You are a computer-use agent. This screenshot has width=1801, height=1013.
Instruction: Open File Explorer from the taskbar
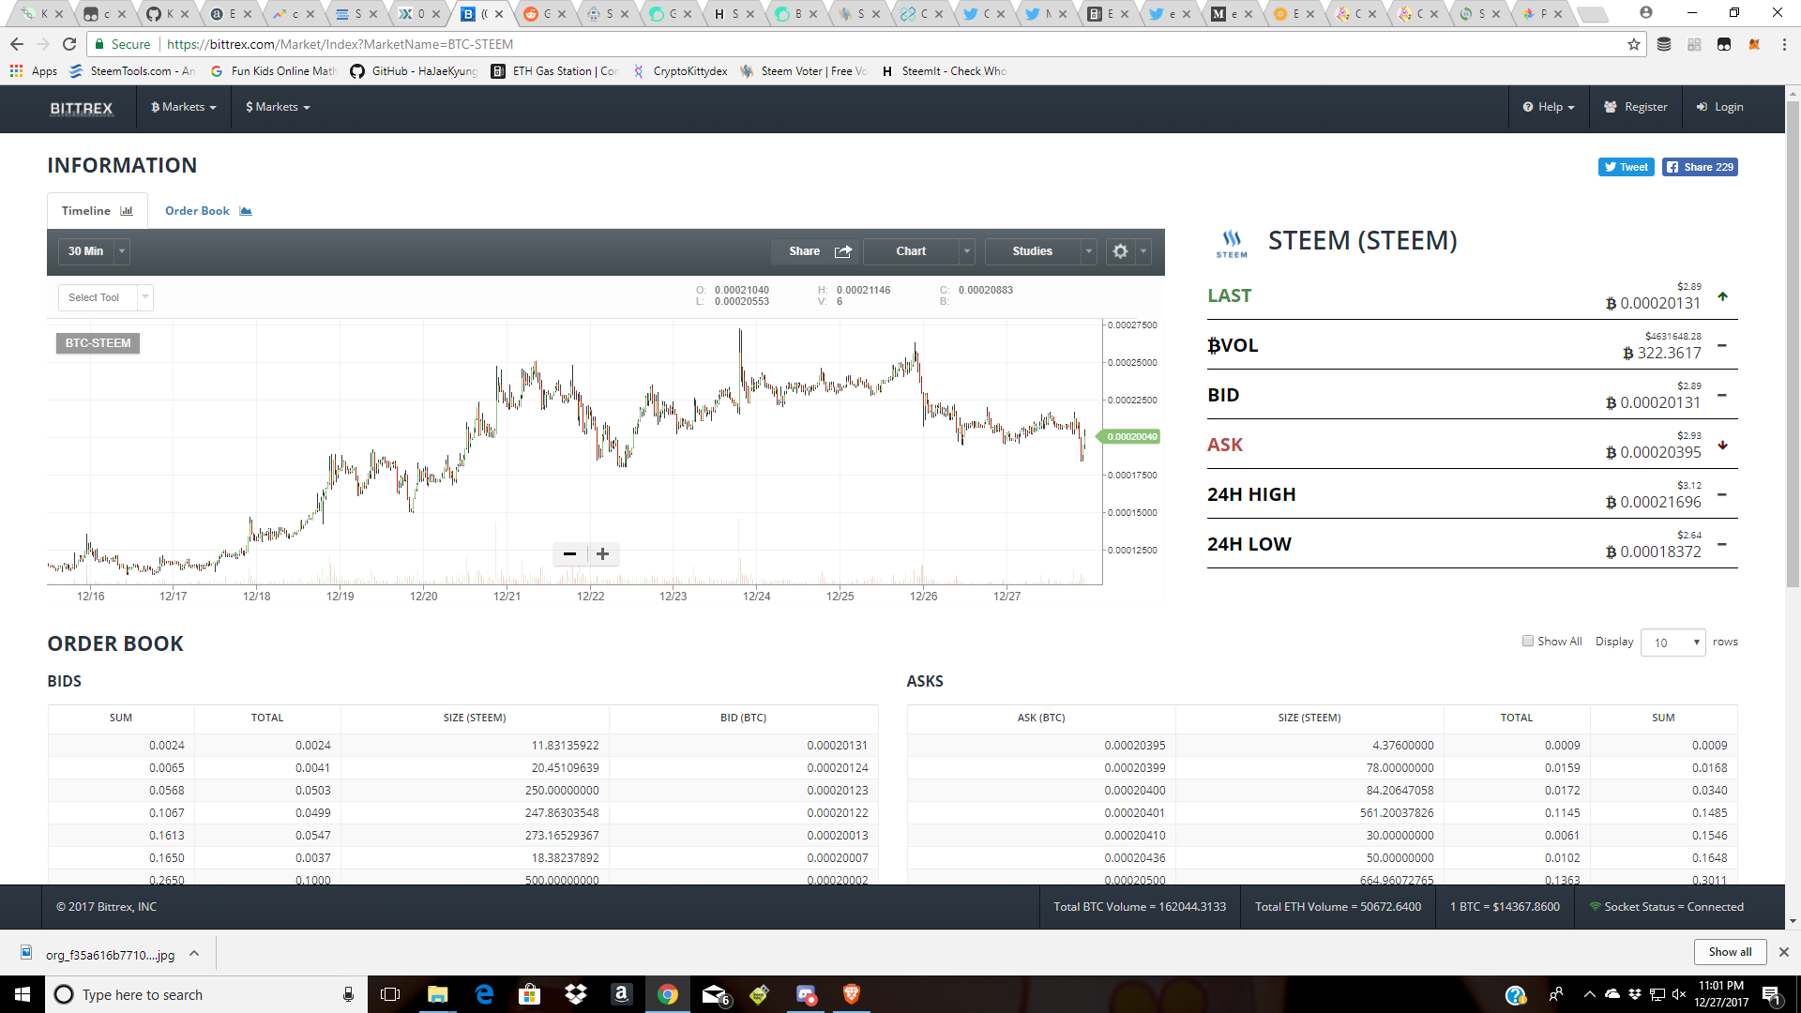(x=438, y=994)
